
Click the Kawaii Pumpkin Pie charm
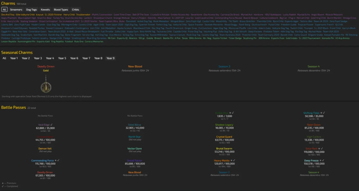point(334,35)
